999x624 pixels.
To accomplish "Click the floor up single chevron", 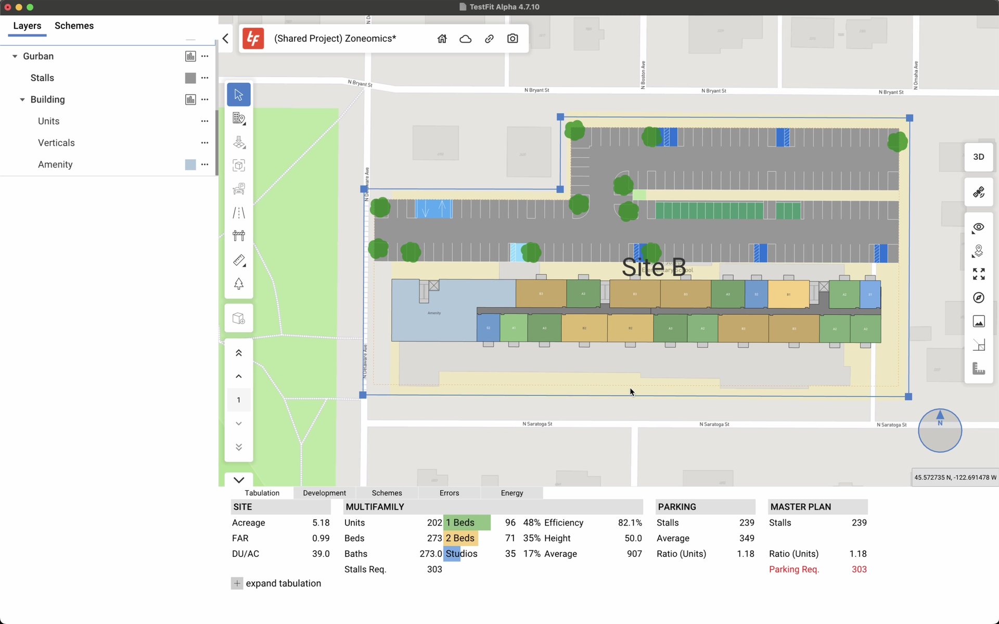I will 238,376.
